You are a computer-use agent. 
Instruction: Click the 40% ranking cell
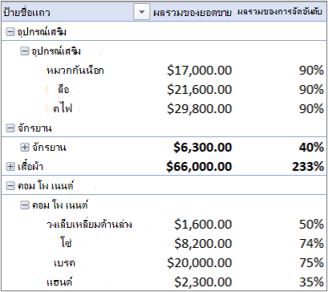311,148
